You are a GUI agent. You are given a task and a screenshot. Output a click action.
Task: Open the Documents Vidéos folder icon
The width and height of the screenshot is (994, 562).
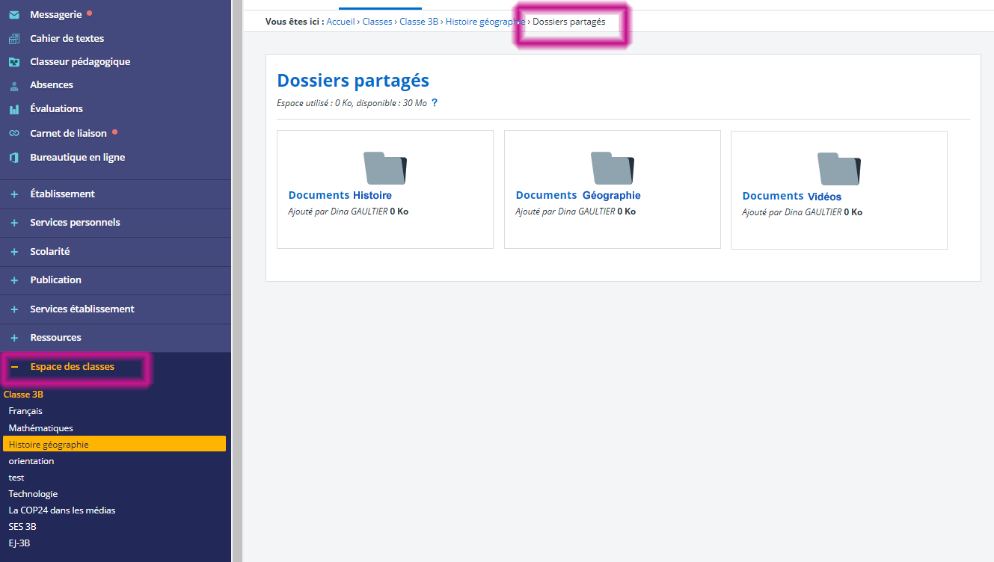838,169
